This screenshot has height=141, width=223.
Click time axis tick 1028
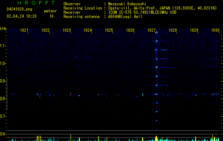click(x=173, y=30)
